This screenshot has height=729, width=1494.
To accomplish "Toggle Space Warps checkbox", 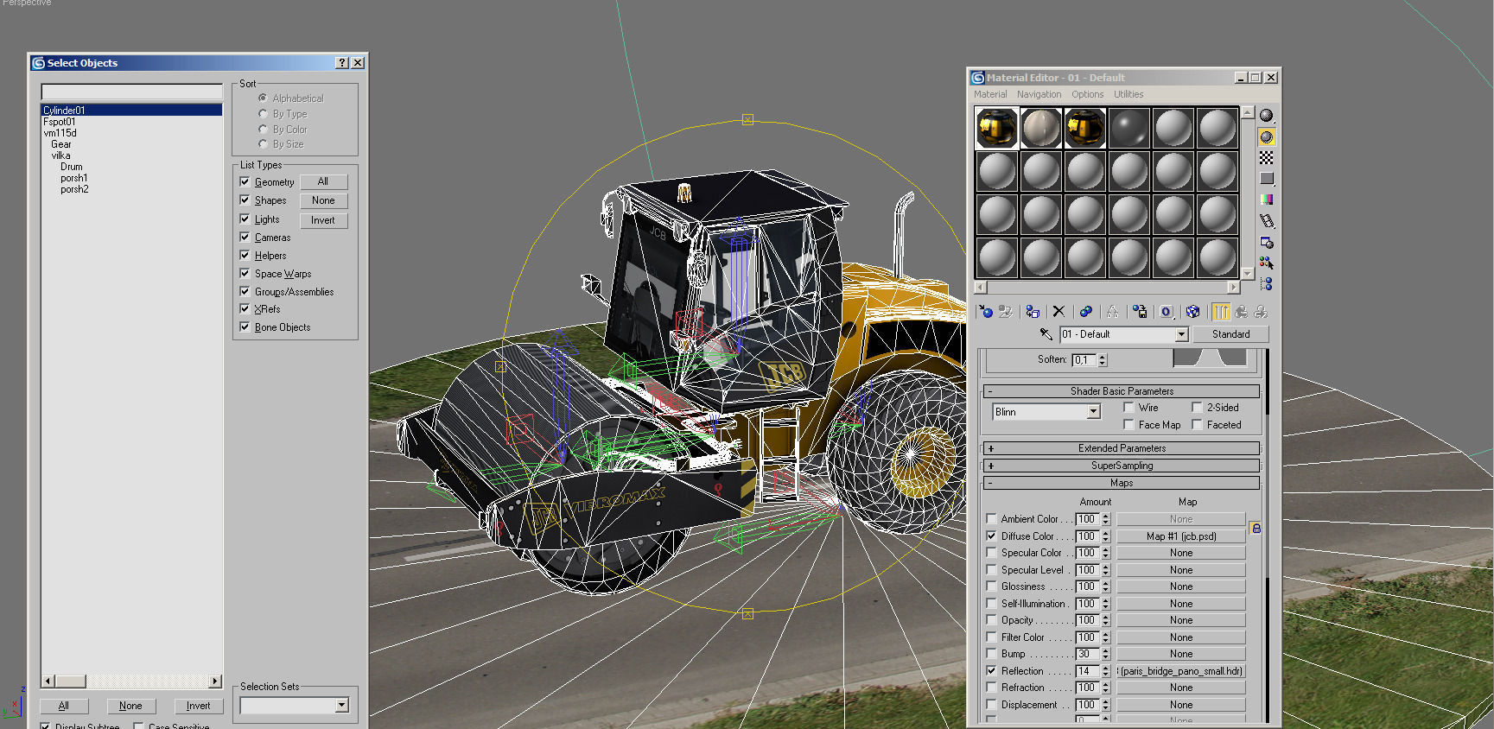I will [245, 273].
